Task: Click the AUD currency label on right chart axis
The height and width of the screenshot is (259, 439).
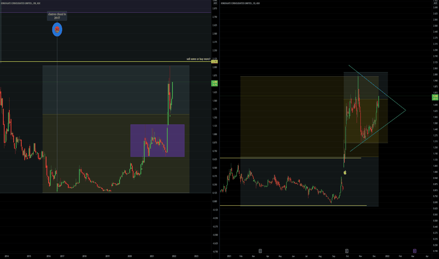Action: point(435,3)
